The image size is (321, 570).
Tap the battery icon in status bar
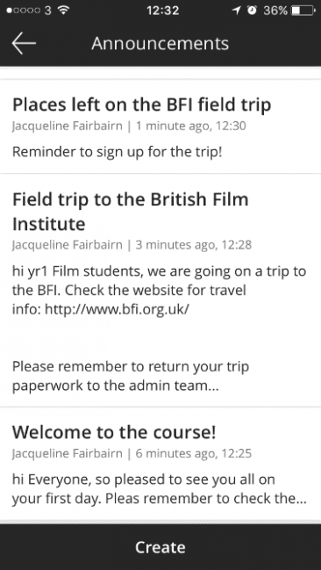pos(303,11)
